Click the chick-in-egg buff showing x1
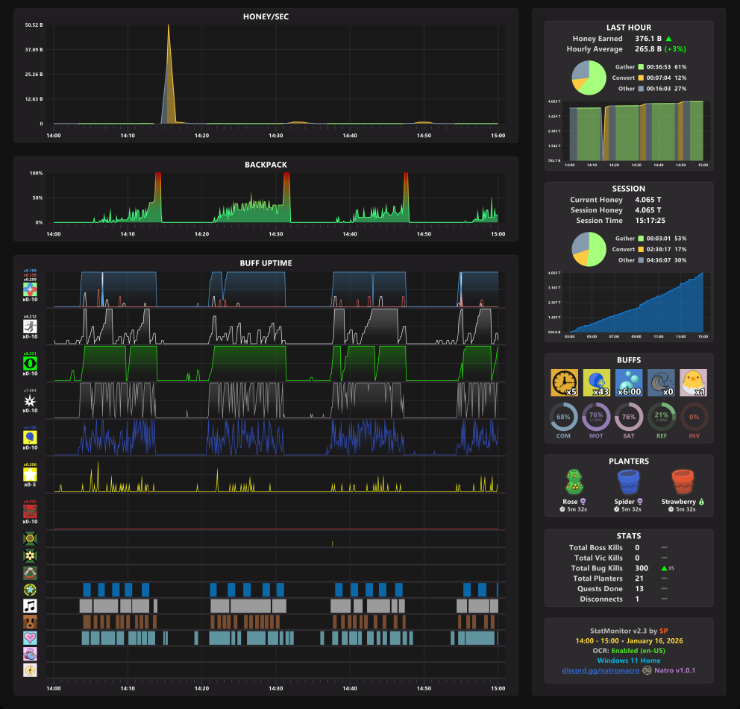 (693, 382)
